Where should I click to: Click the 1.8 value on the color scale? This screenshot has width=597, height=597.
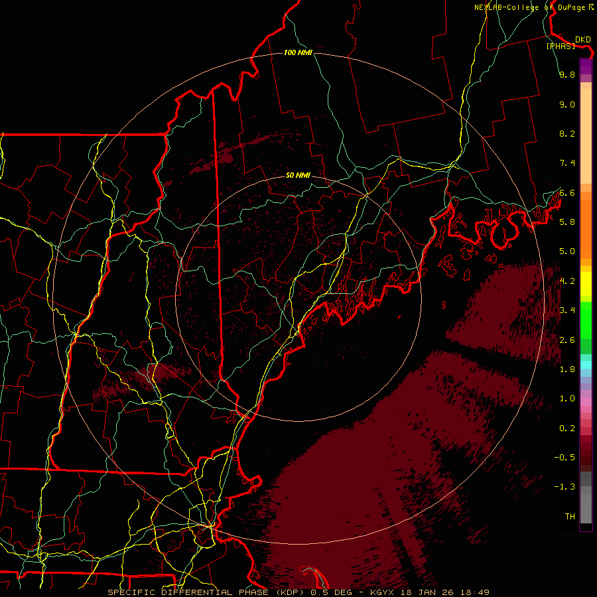(x=567, y=369)
